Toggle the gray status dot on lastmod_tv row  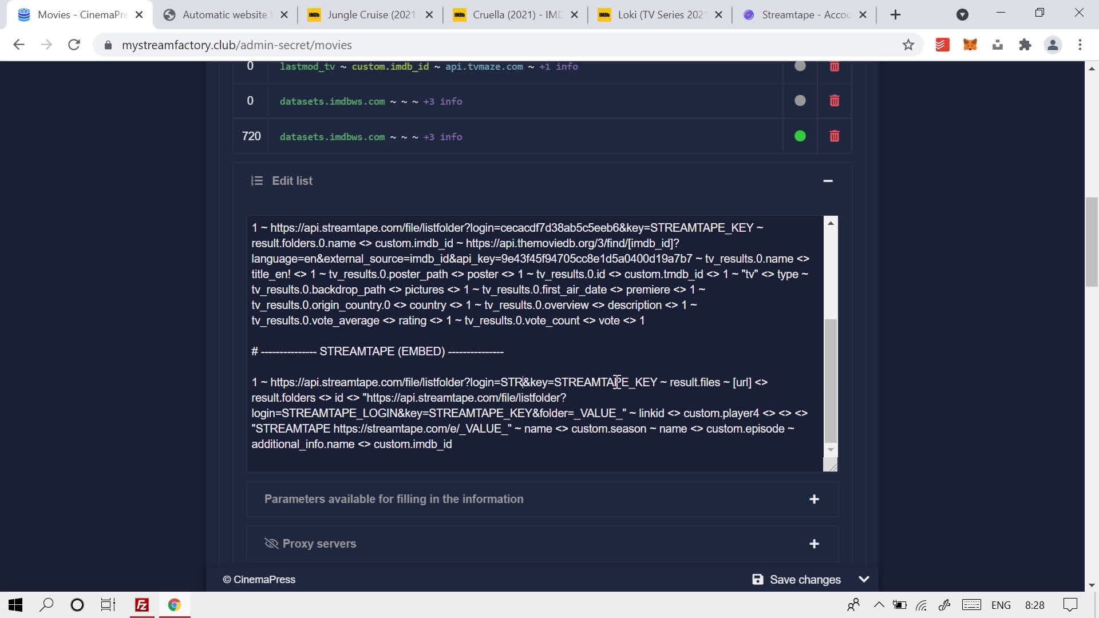click(800, 66)
